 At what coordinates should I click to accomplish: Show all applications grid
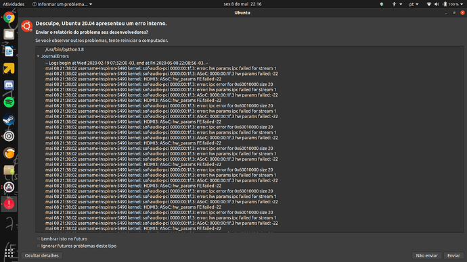tap(9, 253)
